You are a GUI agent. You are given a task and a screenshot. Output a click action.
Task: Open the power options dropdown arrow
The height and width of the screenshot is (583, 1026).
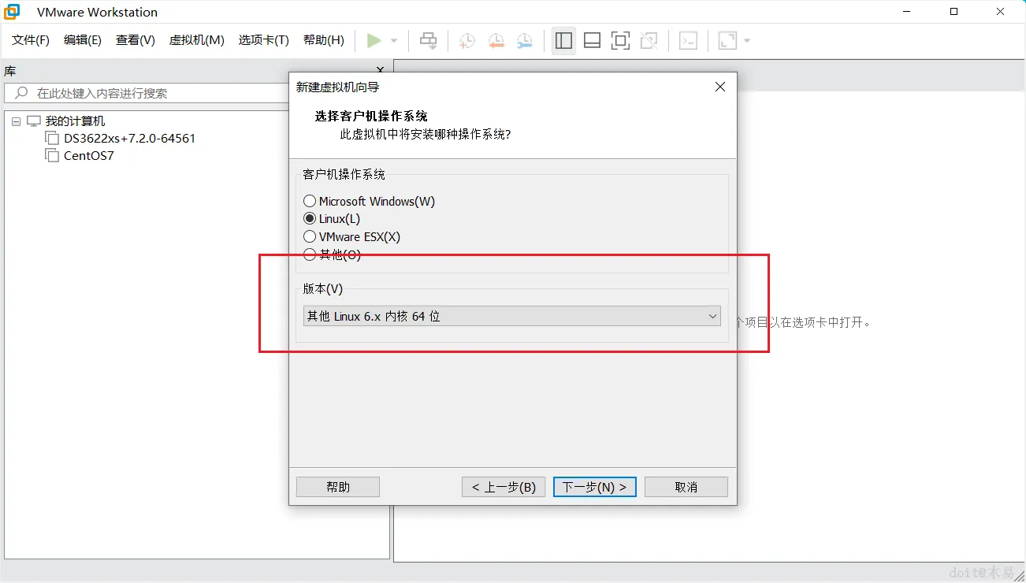point(394,40)
